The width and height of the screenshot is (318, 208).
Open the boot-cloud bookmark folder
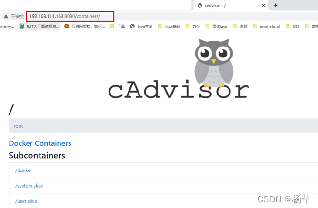pos(266,26)
